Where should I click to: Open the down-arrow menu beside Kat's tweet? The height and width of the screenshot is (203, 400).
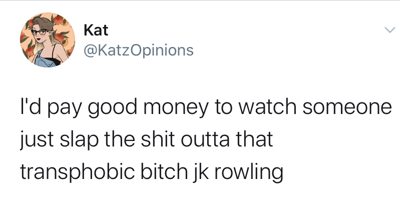click(389, 30)
